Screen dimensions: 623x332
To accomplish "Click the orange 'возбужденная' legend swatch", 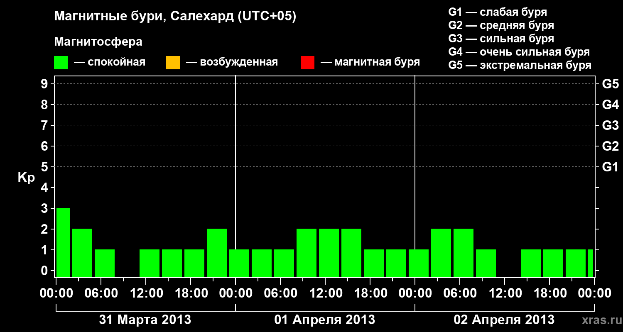I will 173,63.
